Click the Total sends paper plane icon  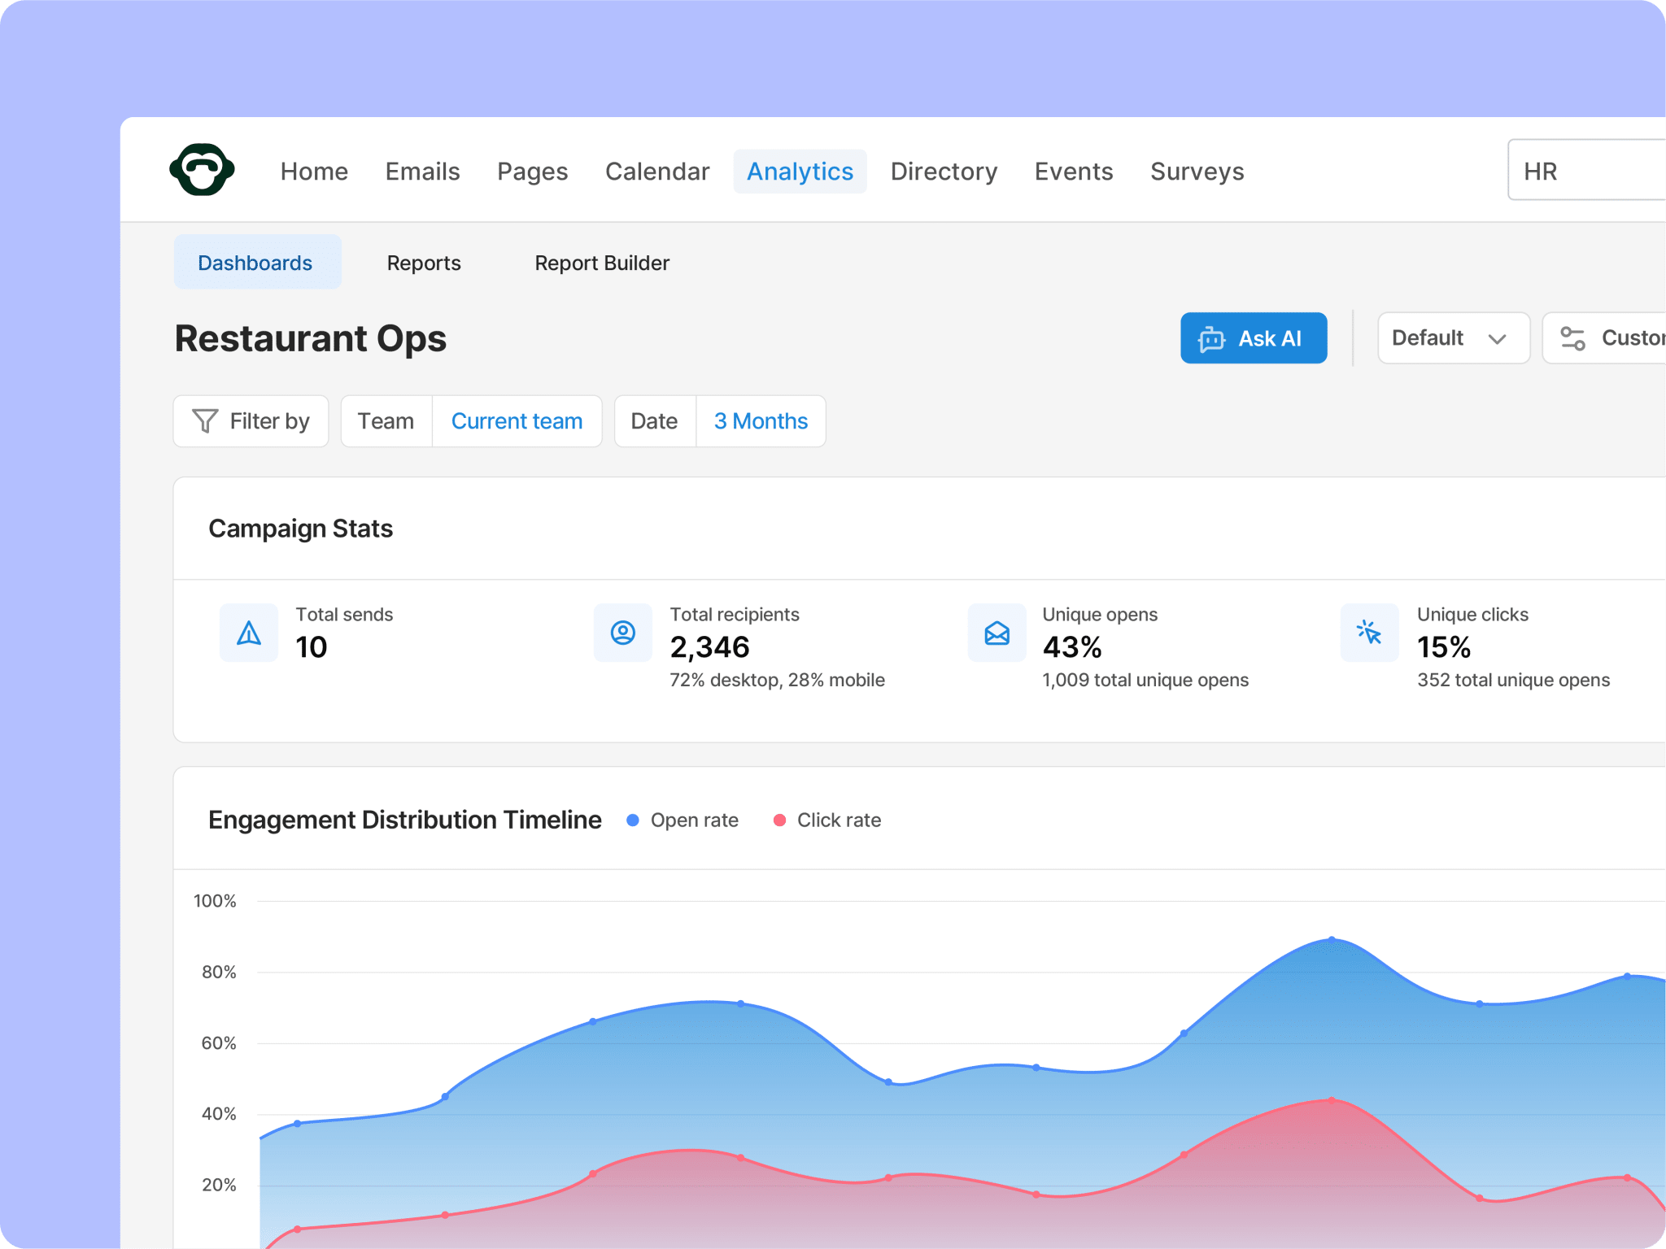click(249, 633)
